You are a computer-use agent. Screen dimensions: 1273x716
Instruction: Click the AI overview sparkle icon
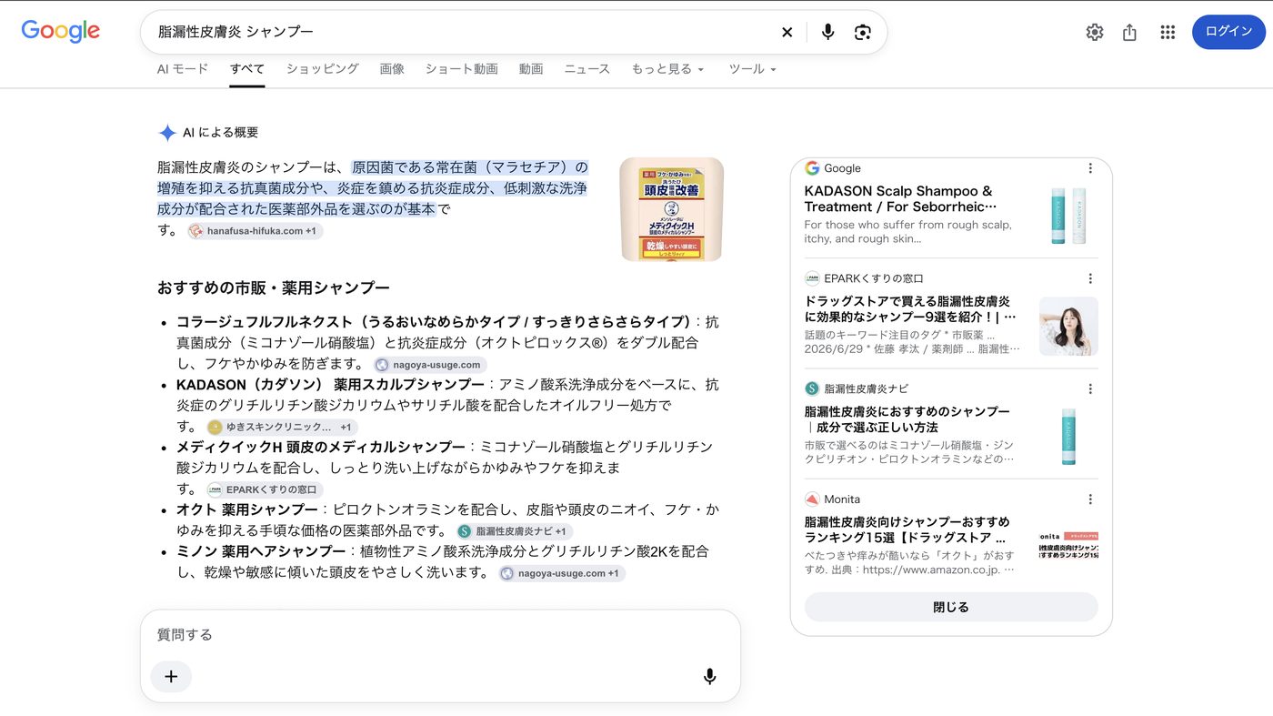click(x=167, y=133)
